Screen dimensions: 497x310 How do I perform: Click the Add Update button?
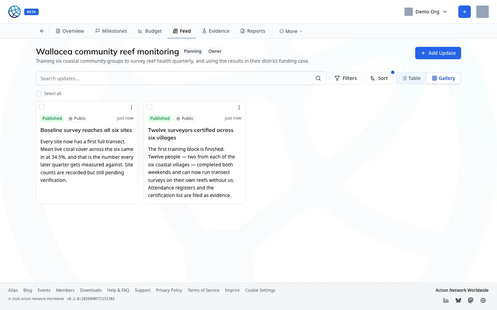438,53
